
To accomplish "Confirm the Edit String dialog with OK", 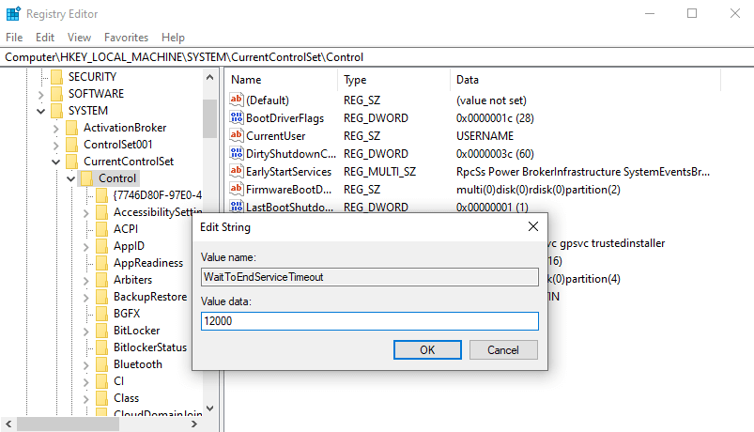I will pyautogui.click(x=427, y=349).
